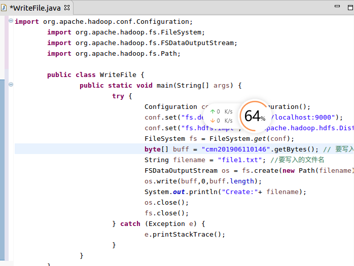
Task: Click the comment 要写入的文件名
Action: (297, 160)
